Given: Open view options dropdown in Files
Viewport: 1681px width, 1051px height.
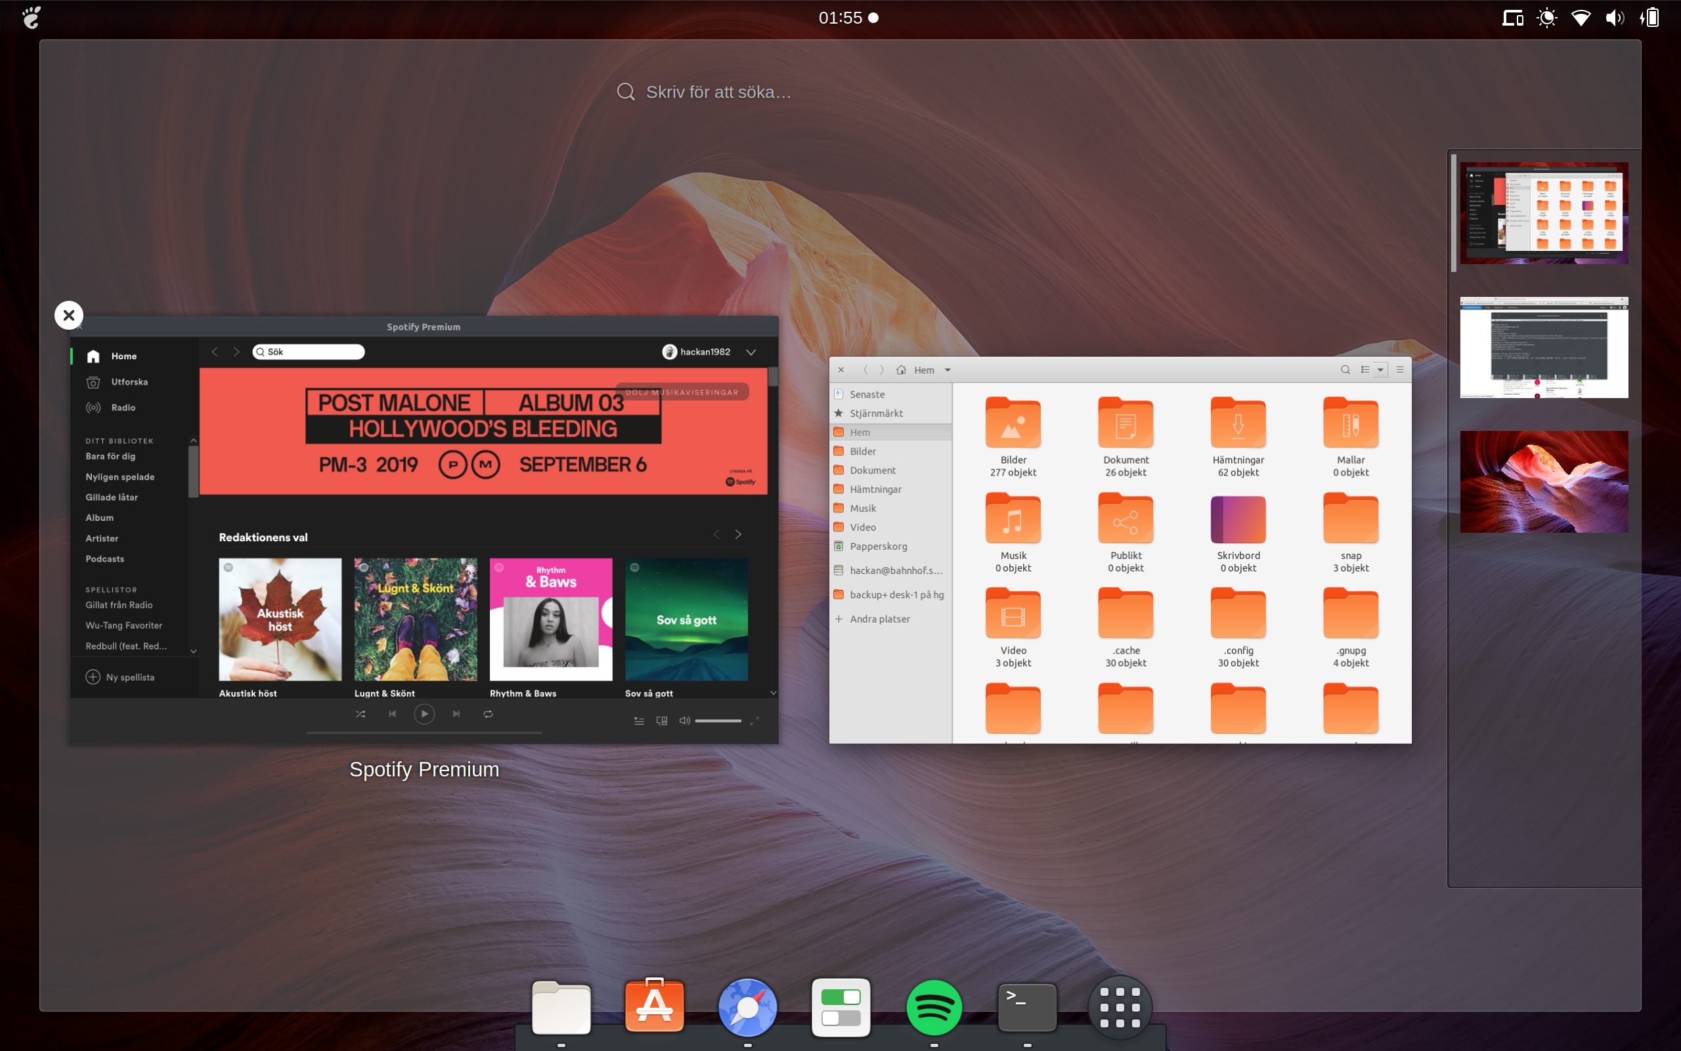Looking at the screenshot, I should click(1381, 370).
